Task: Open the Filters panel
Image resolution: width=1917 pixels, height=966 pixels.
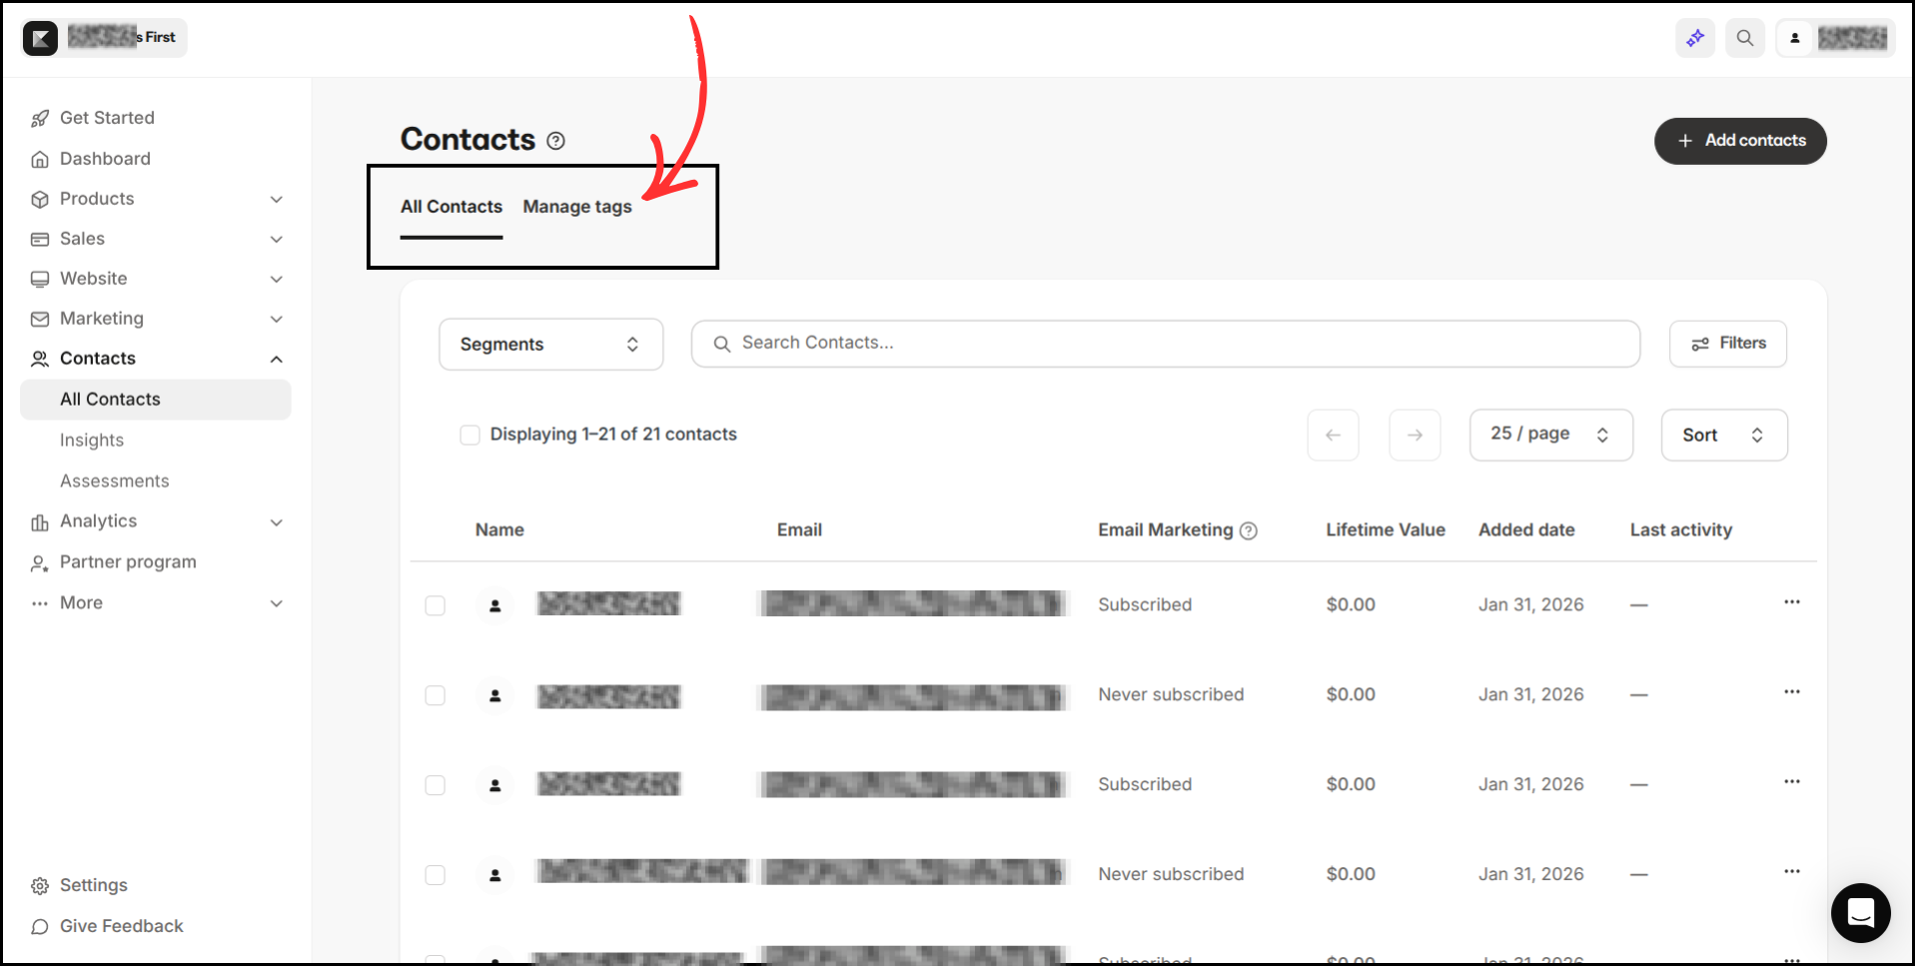Action: click(x=1727, y=343)
